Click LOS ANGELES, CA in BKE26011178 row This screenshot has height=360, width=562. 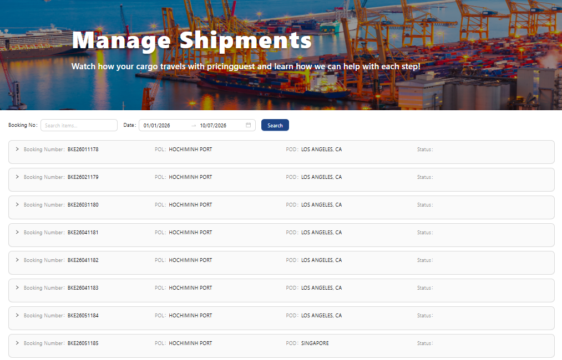tap(322, 149)
